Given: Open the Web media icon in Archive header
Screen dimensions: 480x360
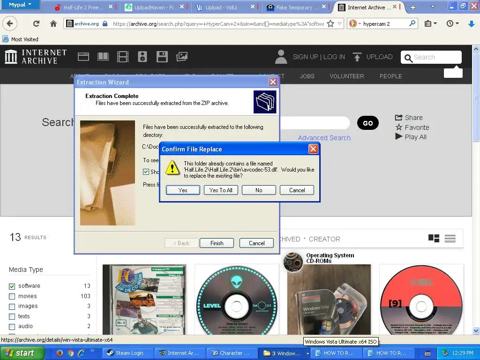Looking at the screenshot, I should pos(83,57).
